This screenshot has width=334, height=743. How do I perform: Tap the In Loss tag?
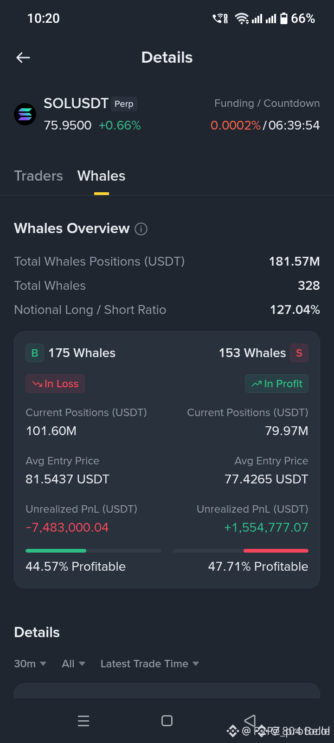point(55,384)
